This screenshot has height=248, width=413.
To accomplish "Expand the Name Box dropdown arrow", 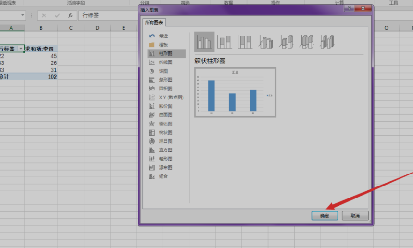I will pos(23,15).
